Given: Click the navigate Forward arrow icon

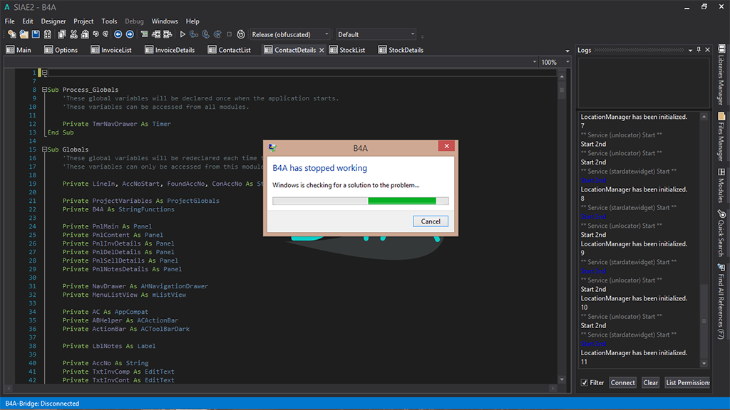Looking at the screenshot, I should coord(130,34).
